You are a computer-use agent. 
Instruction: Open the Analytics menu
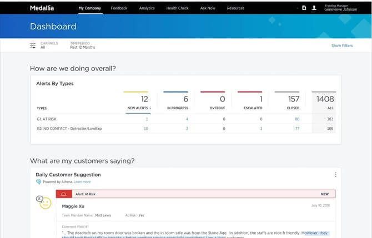click(147, 8)
